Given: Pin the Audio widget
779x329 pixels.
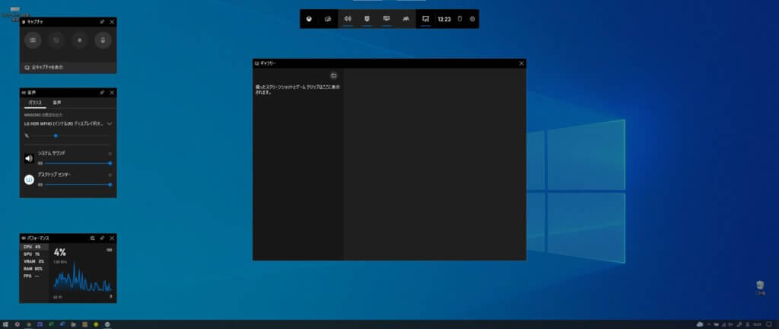Looking at the screenshot, I should point(102,92).
